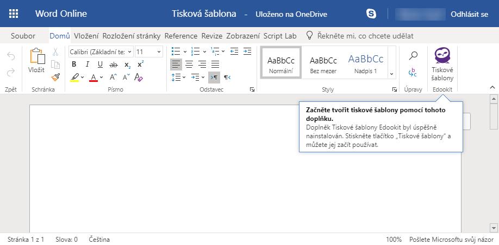Click the numbered list icon
Viewport: 499px width, 245px height.
[195, 51]
